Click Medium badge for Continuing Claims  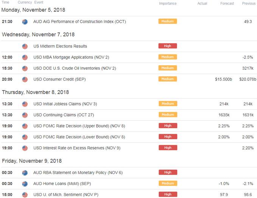point(168,115)
